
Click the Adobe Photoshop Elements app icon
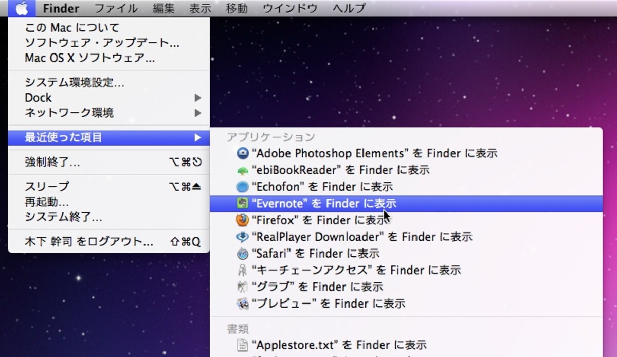pos(242,153)
